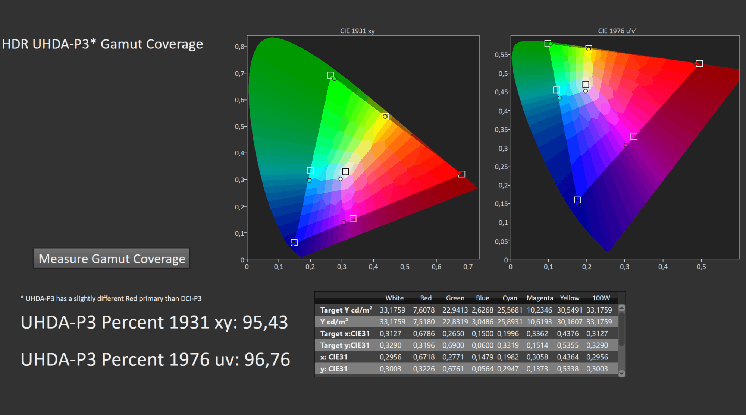Click magenta target square in CIE 1931 chart
Viewport: 746px width, 415px height.
[353, 218]
